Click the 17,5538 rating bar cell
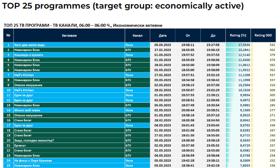277x168 pixels. [238, 45]
